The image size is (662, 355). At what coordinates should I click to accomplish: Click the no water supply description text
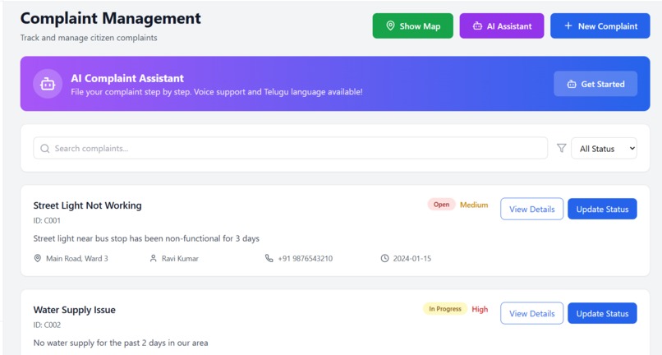coord(121,343)
